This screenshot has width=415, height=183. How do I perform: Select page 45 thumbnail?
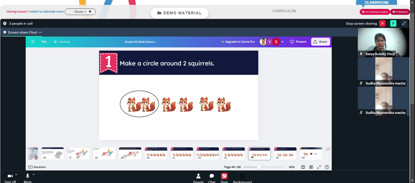coord(286,154)
